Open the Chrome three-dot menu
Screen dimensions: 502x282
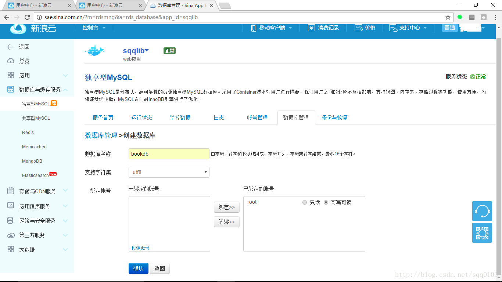(x=495, y=17)
